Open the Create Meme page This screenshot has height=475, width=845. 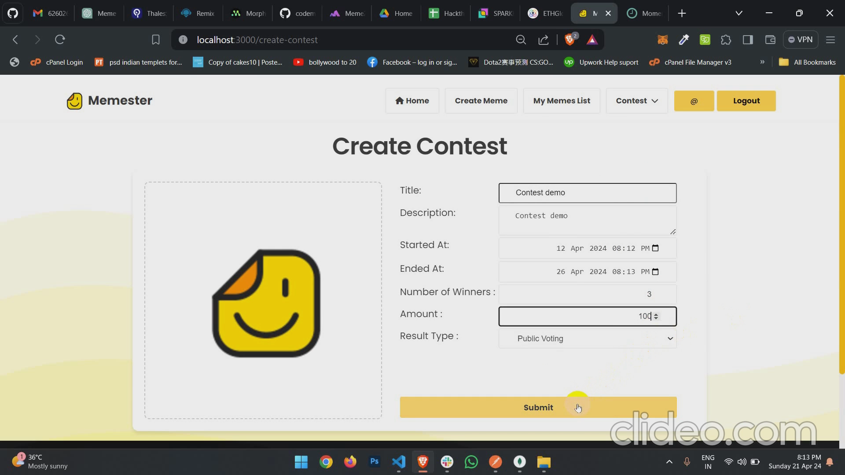(481, 101)
